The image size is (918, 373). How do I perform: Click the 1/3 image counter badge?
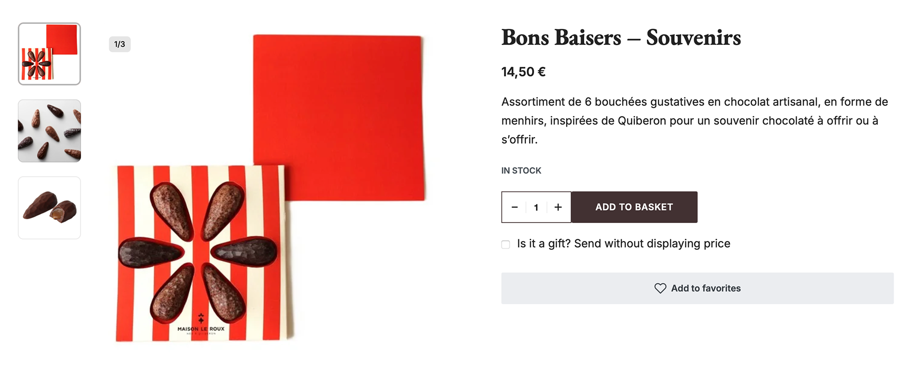pos(120,44)
